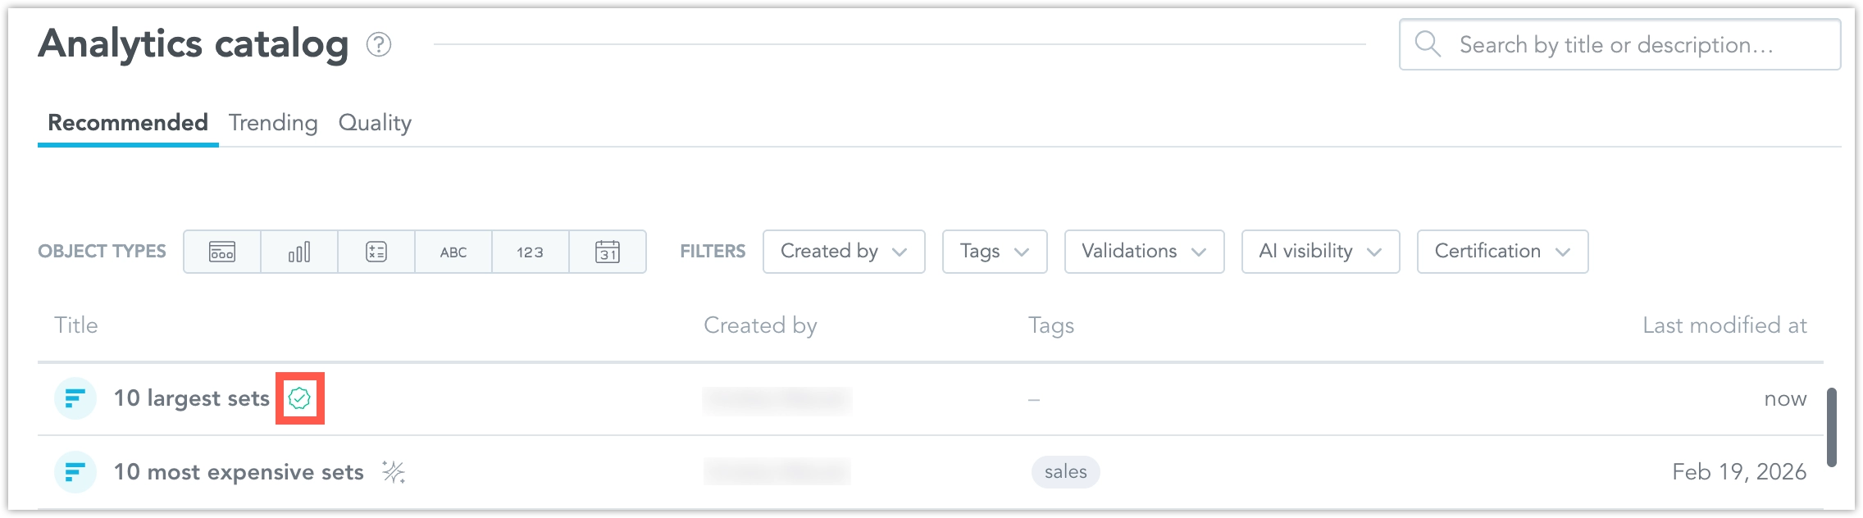Switch to the Trending tab
Image resolution: width=1863 pixels, height=518 pixels.
(x=274, y=123)
